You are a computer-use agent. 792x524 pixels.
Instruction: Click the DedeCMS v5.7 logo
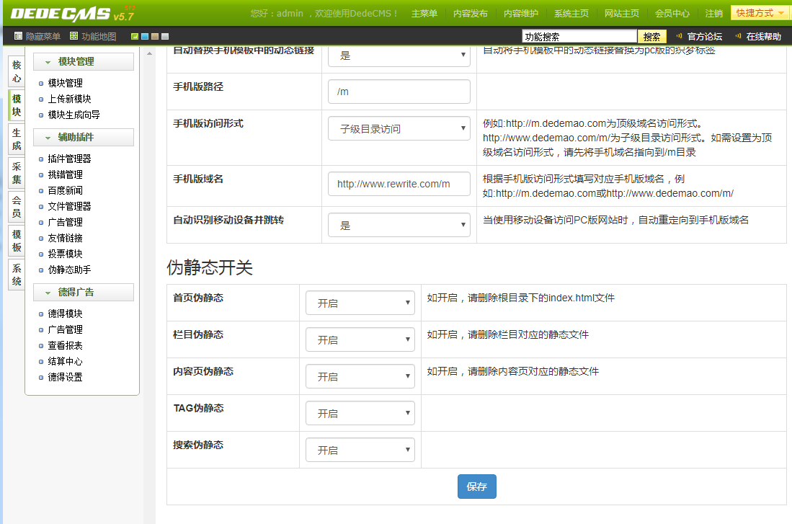(x=72, y=13)
